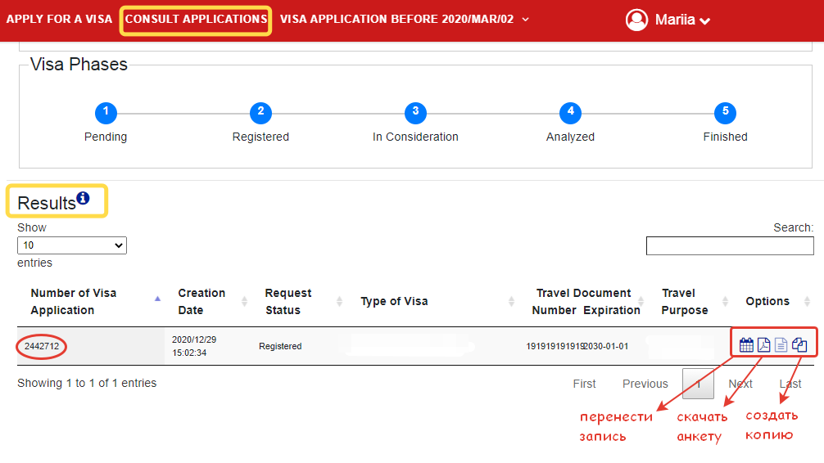This screenshot has width=824, height=463.
Task: Open the Show entries dropdown
Action: tap(72, 245)
